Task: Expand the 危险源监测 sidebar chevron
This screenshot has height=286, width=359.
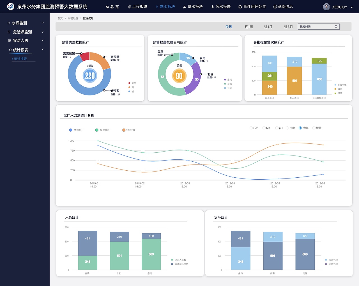Action: click(x=43, y=32)
